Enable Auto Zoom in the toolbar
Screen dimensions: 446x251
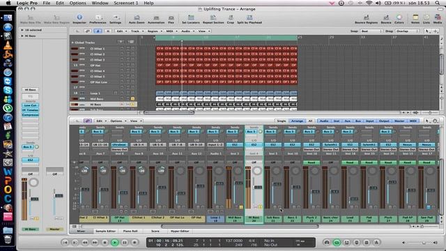[137, 19]
